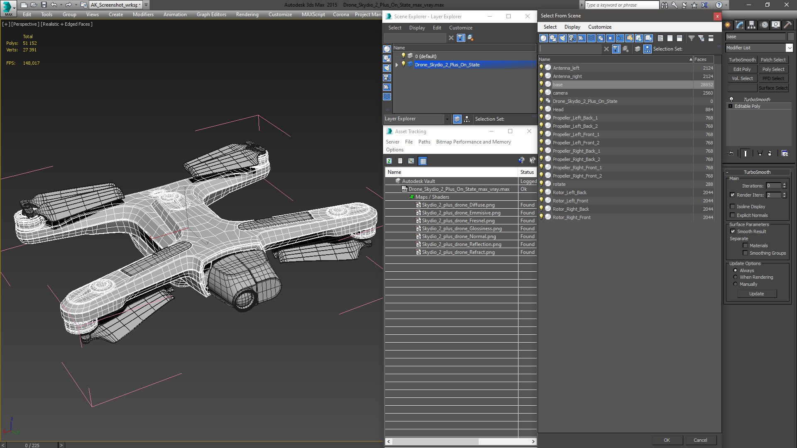The height and width of the screenshot is (448, 797).
Task: Toggle Display Bones filter in Select From Scene
Action: pyautogui.click(x=620, y=38)
